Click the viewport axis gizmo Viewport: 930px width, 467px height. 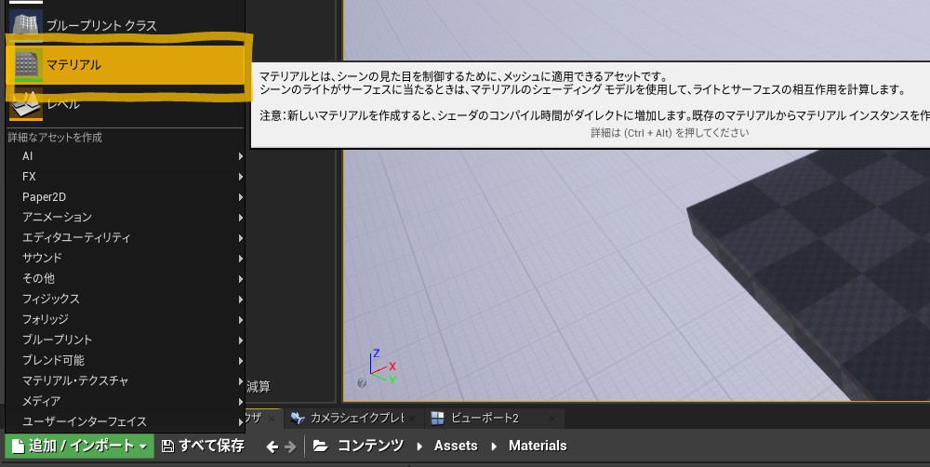click(381, 367)
